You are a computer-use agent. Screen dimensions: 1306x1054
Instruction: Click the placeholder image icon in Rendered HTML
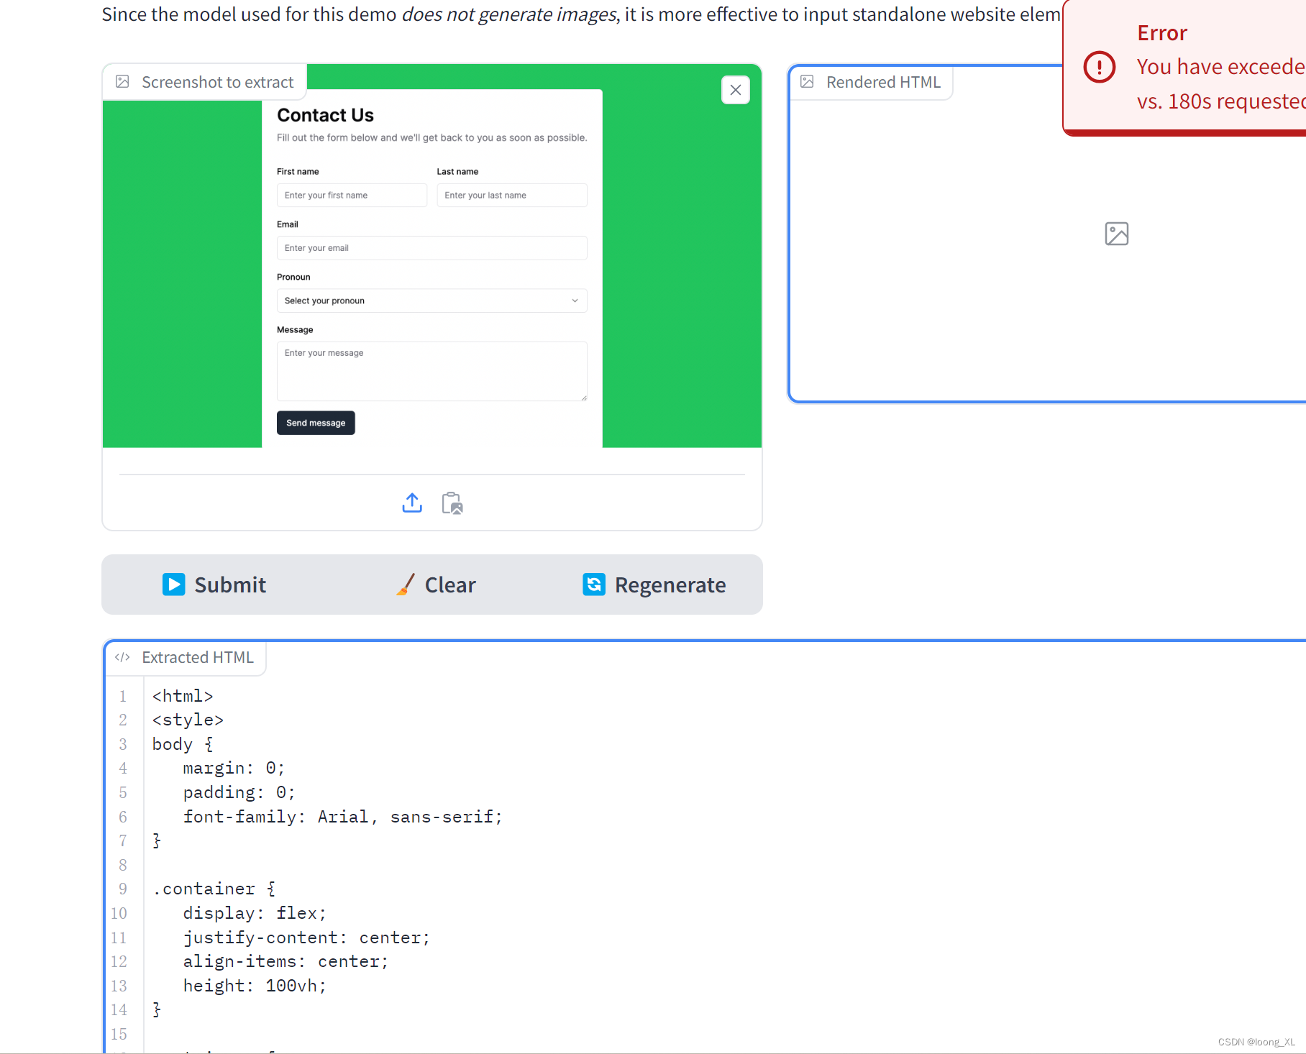pos(1117,234)
